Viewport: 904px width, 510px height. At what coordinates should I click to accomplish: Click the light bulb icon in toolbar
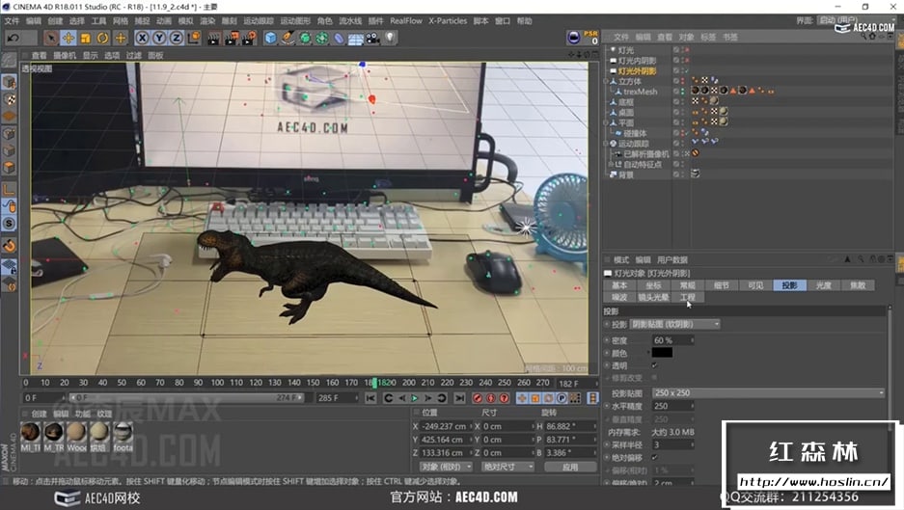390,38
